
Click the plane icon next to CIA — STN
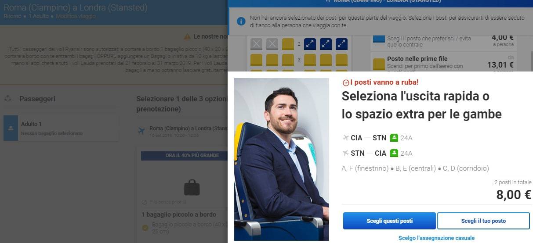(345, 138)
